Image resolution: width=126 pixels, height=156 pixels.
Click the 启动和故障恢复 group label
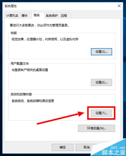(21, 94)
